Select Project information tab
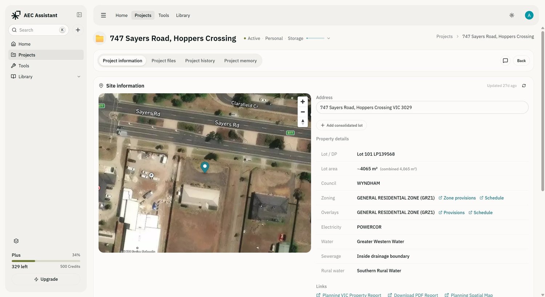This screenshot has height=297, width=545. click(122, 61)
